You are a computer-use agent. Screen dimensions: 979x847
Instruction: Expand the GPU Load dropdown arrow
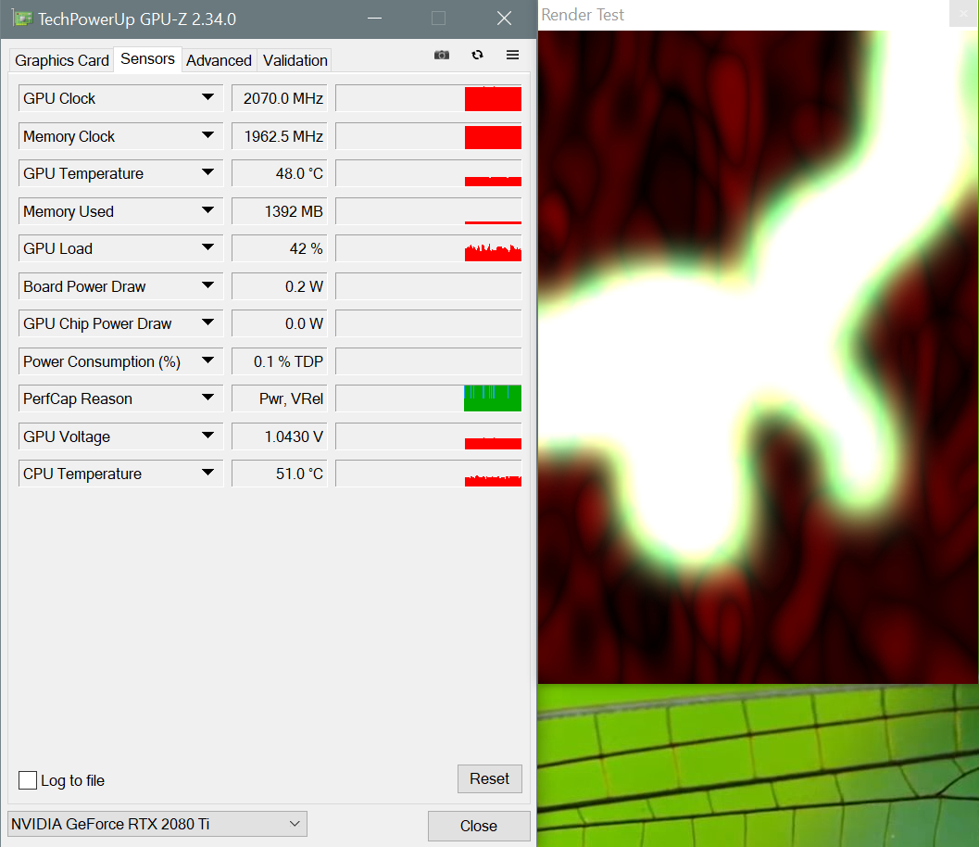(x=207, y=248)
